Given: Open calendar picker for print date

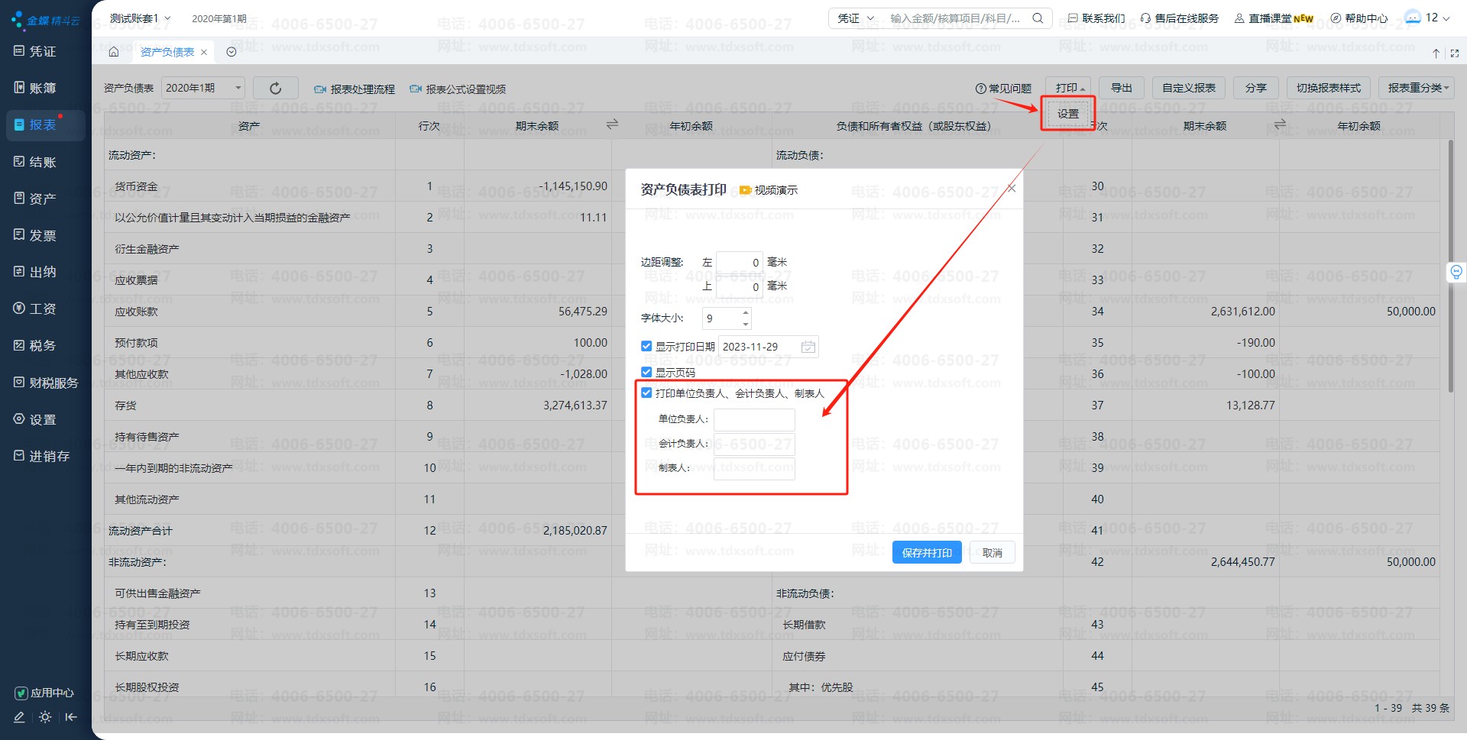Looking at the screenshot, I should click(x=808, y=347).
